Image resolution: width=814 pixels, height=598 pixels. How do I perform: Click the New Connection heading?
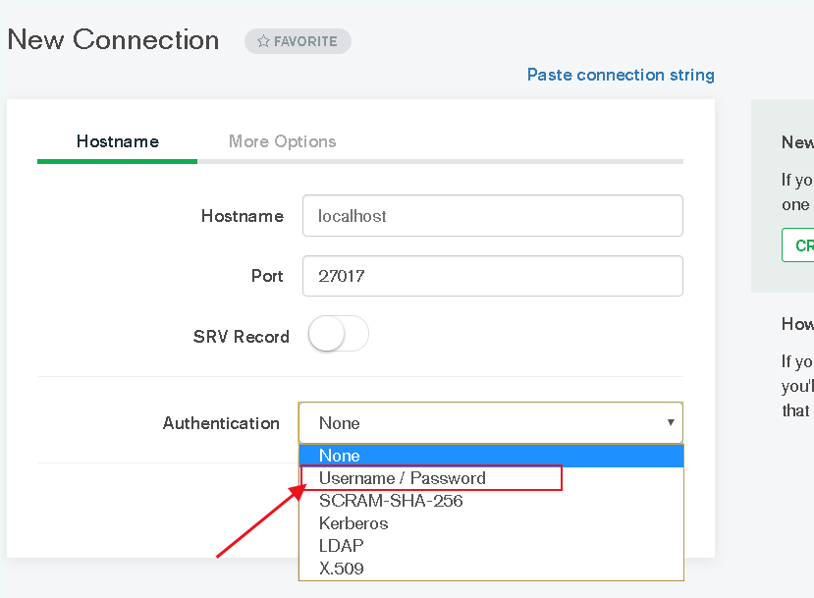(x=113, y=40)
